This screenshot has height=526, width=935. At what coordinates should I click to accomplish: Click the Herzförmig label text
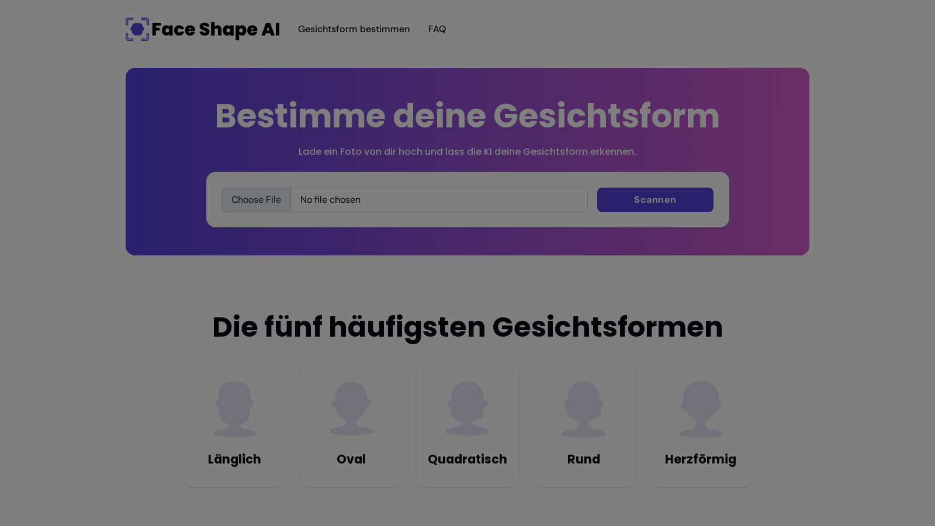[701, 459]
